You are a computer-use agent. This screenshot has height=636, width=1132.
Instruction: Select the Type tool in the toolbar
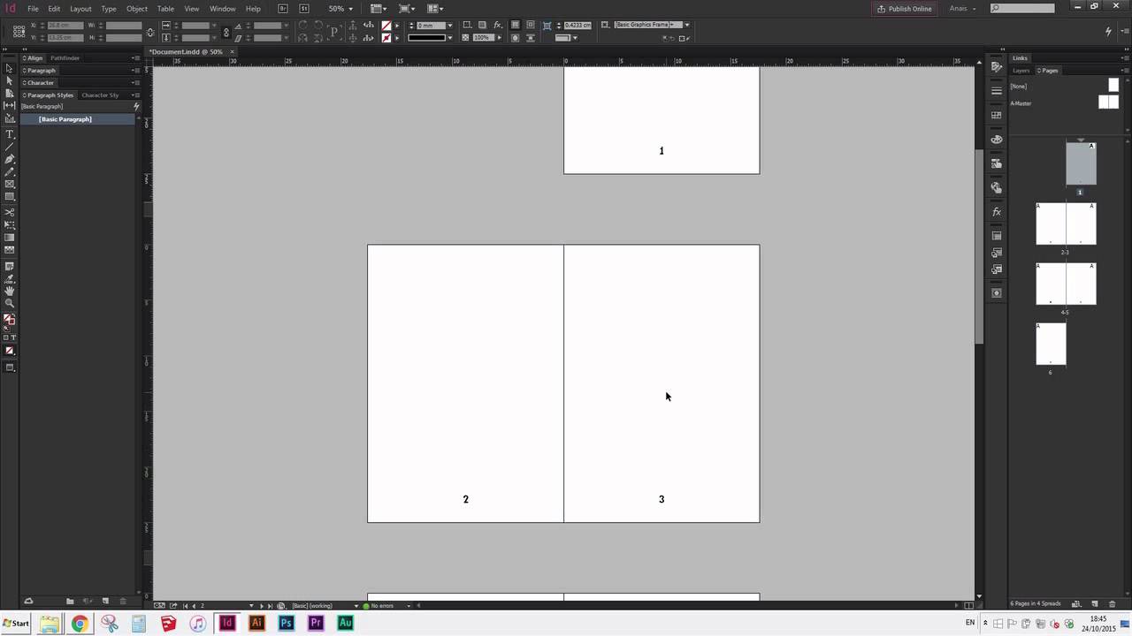coord(10,134)
